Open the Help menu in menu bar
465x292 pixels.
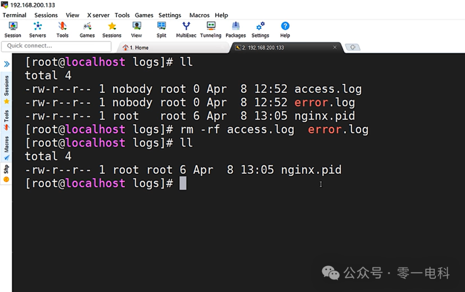221,15
